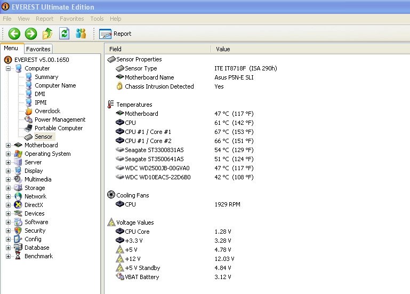Expand the Operating System tree node
410x294 pixels.
coord(8,154)
